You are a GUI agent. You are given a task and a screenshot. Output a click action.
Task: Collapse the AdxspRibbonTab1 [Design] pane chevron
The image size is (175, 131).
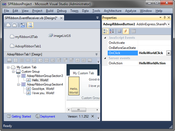click(97, 54)
